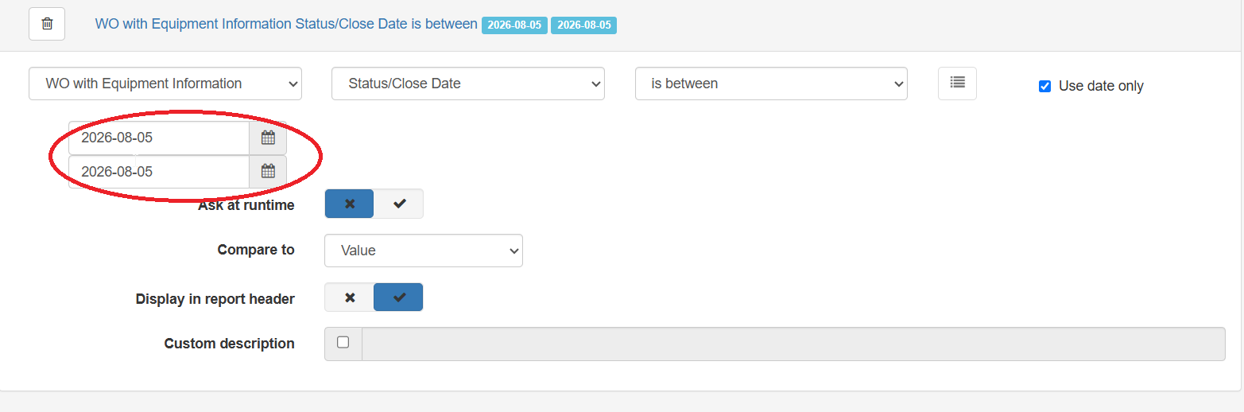
Task: Click first 2026-08-05 badge in header
Action: [514, 25]
